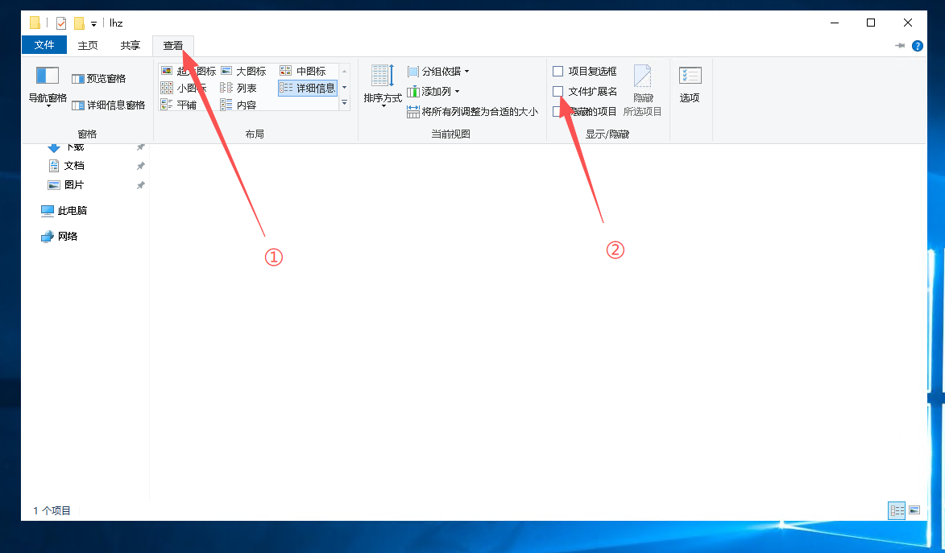Tick the 隐藏的项目 checkbox
Viewport: 945px width, 553px height.
pos(557,111)
